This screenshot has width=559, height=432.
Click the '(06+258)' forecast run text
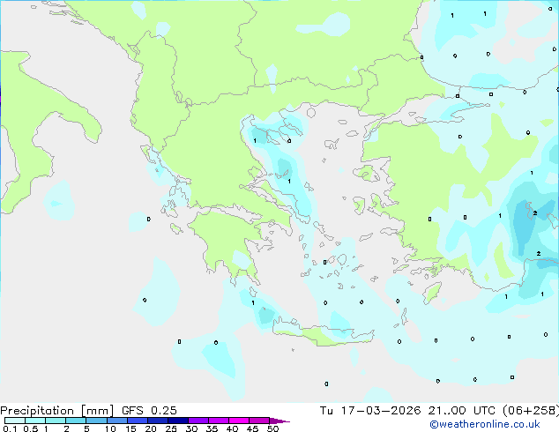[531, 411]
